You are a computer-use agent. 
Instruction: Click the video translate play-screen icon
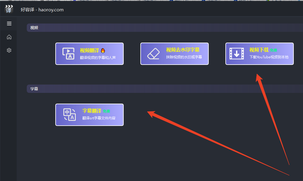click(x=68, y=54)
